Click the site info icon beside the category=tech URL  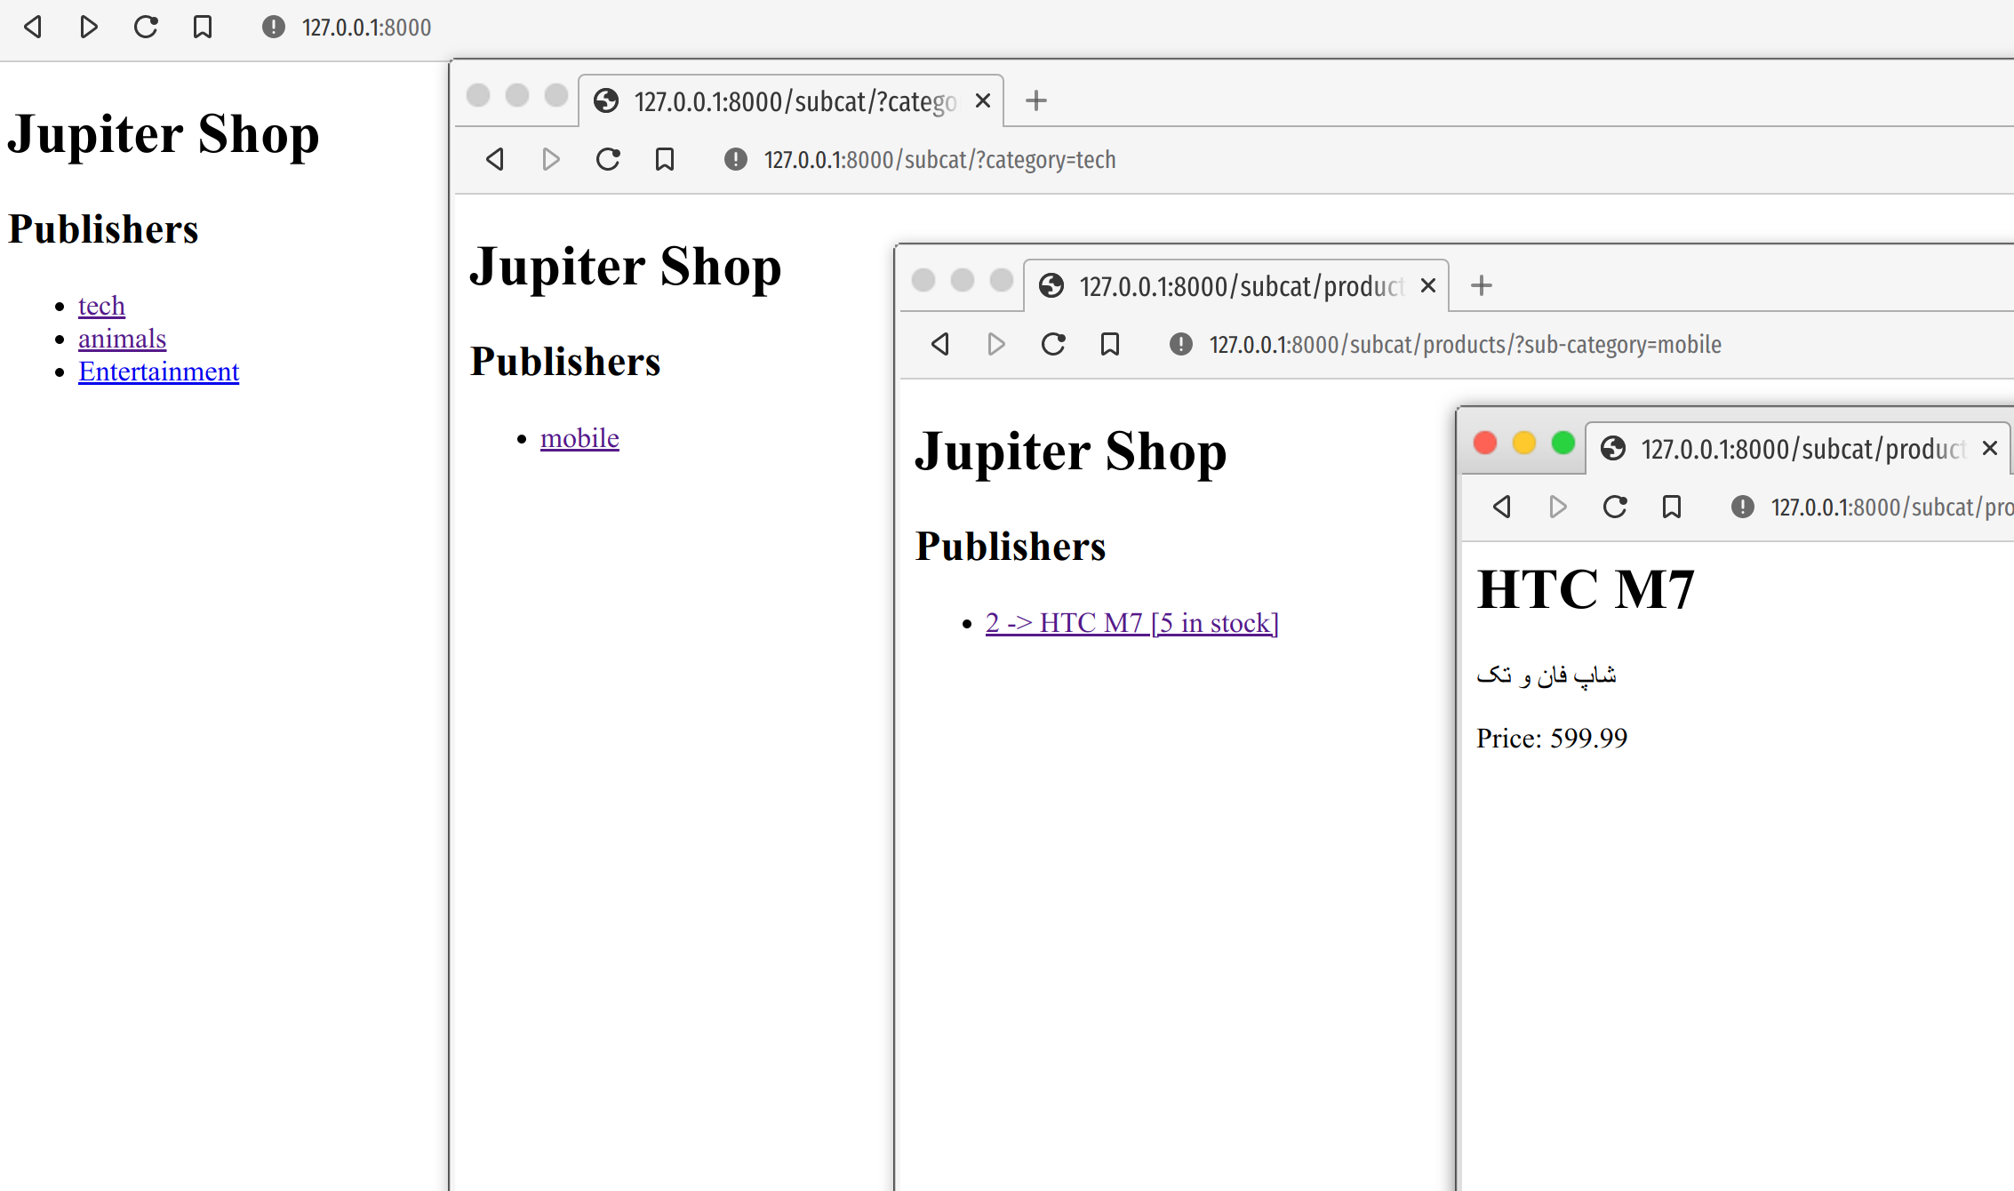[x=736, y=159]
